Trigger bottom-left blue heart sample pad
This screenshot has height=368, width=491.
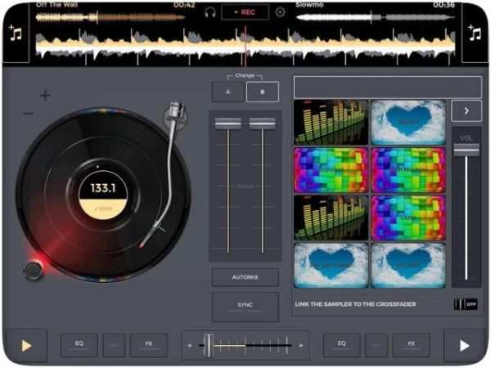(x=331, y=265)
